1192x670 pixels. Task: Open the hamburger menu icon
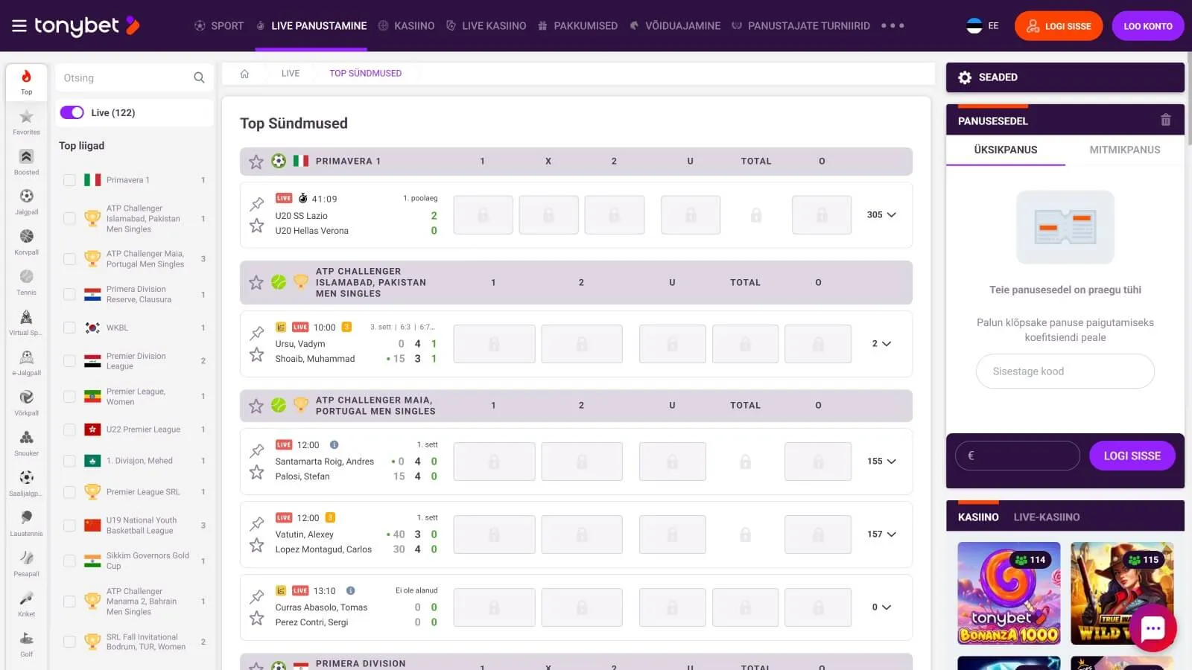19,26
